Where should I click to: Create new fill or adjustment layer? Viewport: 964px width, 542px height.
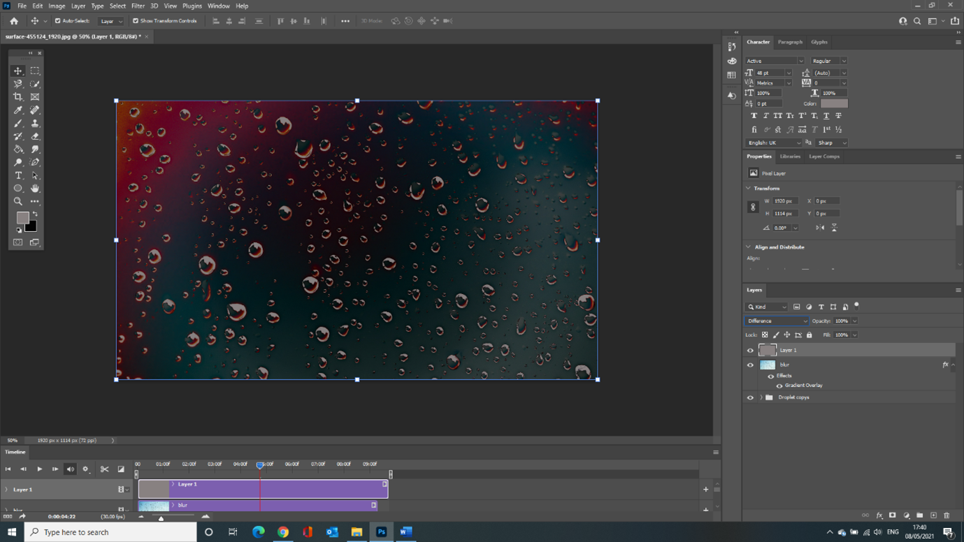(906, 515)
